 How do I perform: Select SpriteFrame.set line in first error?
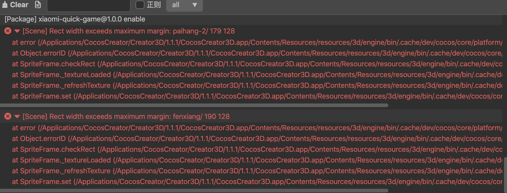point(42,96)
